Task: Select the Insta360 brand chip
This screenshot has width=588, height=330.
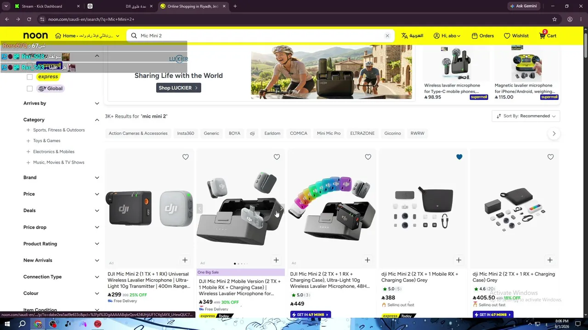Action: 186,133
